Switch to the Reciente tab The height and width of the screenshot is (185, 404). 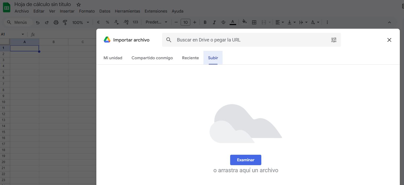pyautogui.click(x=190, y=58)
